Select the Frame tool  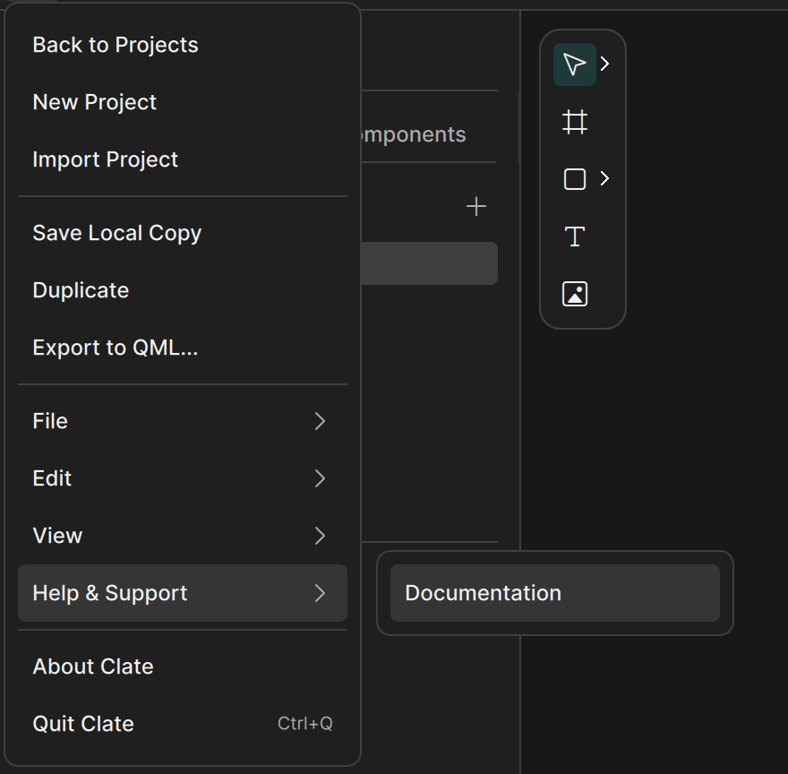[x=574, y=122]
